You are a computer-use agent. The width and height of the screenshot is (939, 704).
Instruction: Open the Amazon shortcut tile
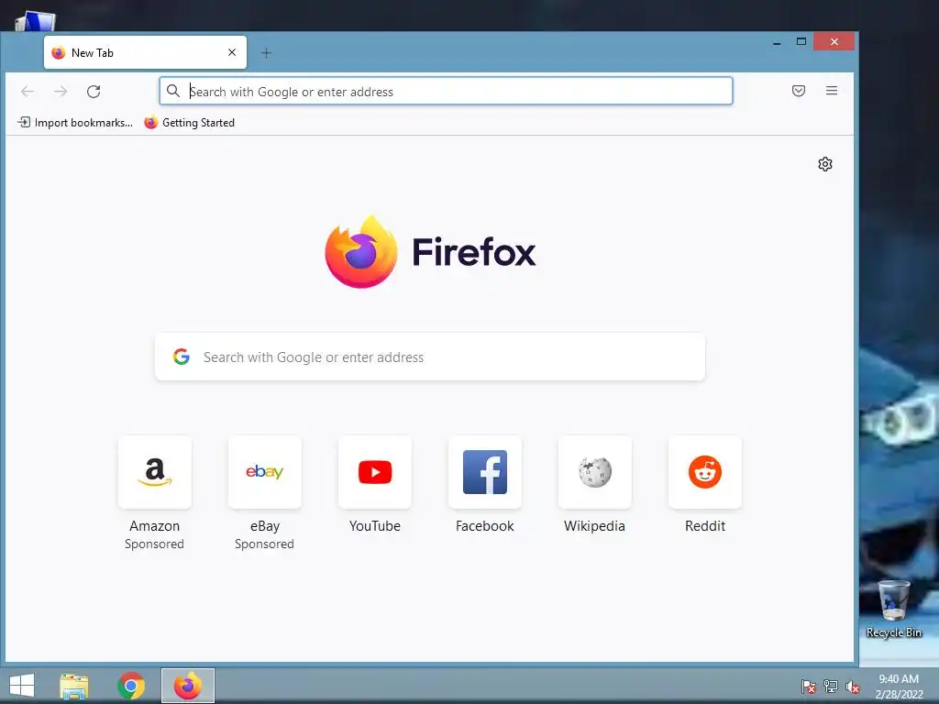coord(155,472)
